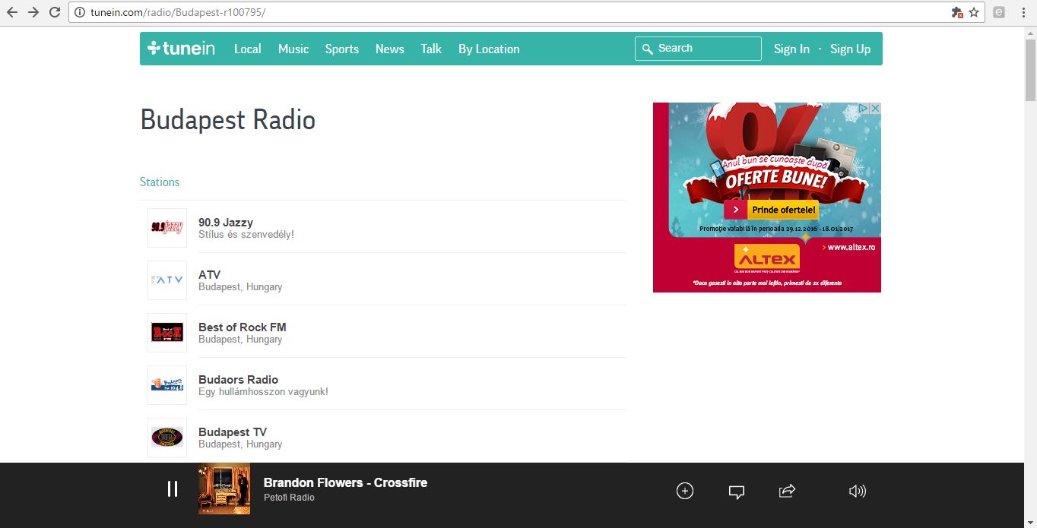Screen dimensions: 1037x528
Task: Click the page vertical scrollbar thumb
Action: [x=1030, y=68]
